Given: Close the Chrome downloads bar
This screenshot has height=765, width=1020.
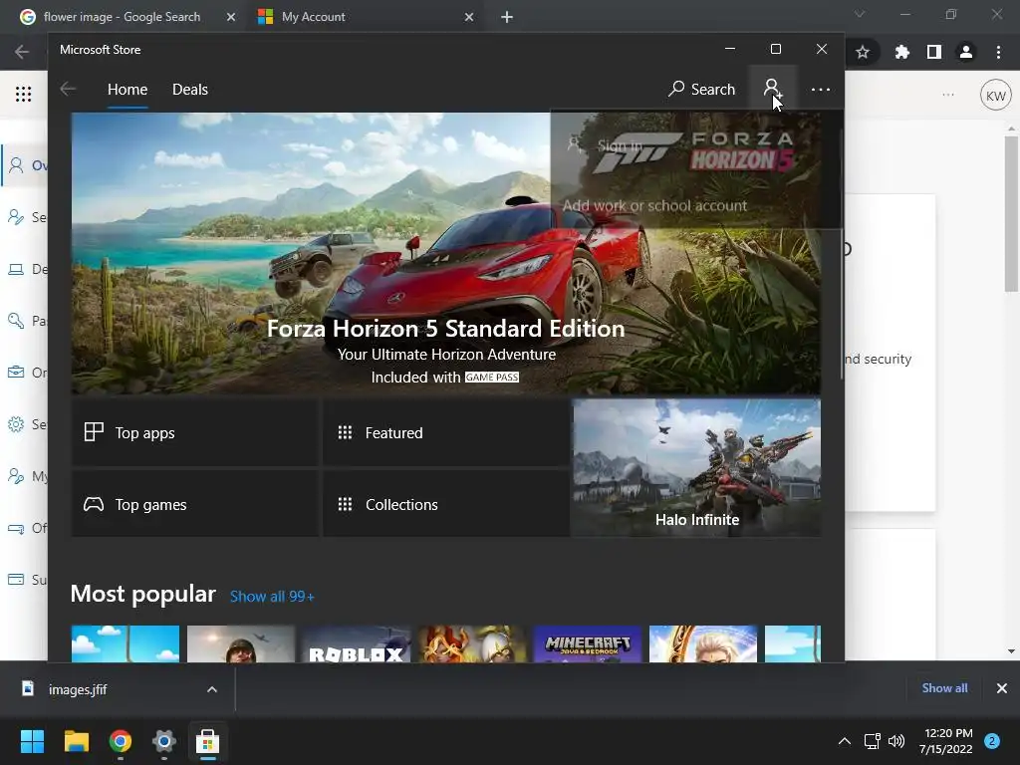Looking at the screenshot, I should click(x=1002, y=688).
